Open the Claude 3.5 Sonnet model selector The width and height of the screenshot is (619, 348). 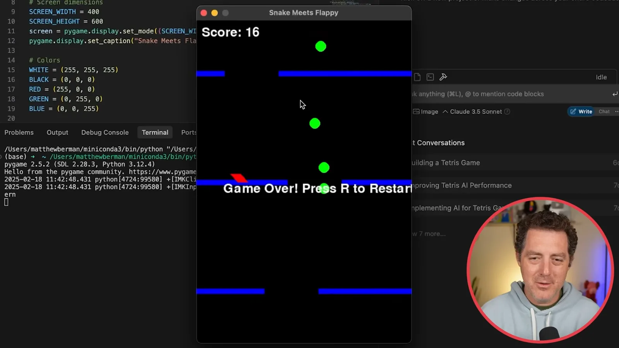pyautogui.click(x=472, y=112)
